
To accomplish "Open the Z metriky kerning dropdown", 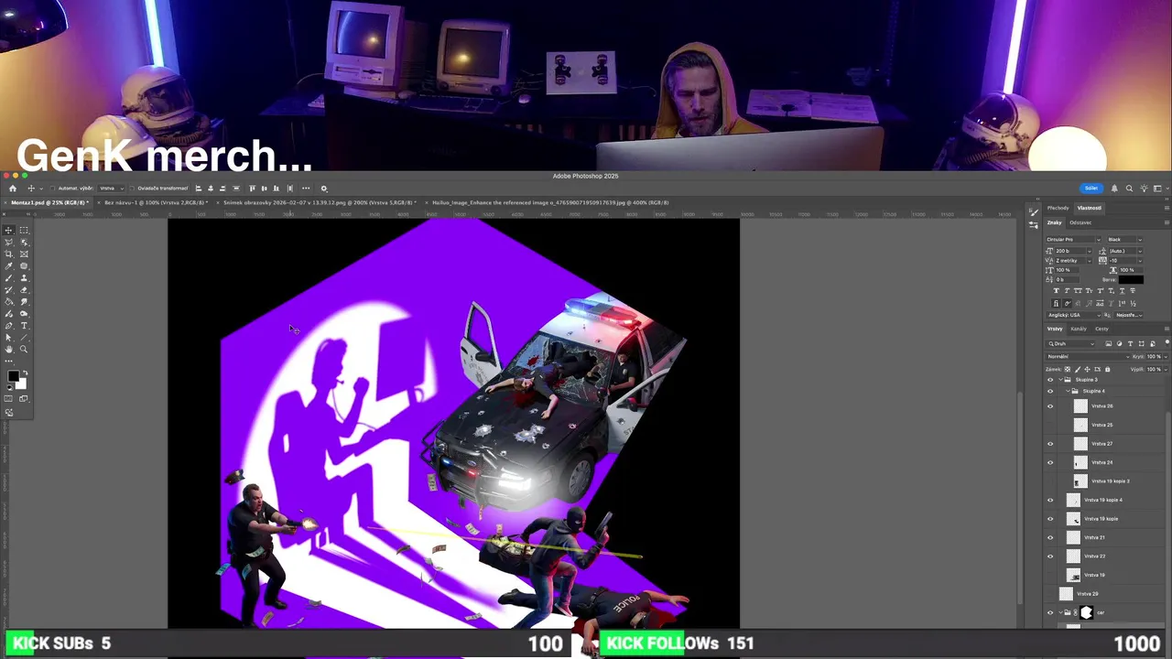I will tap(1073, 261).
